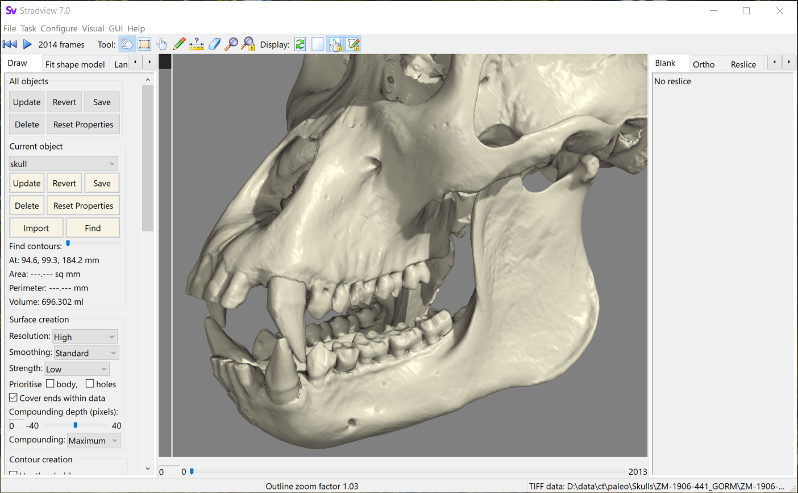Click the frame position slider below viewport
This screenshot has height=493, width=798.
click(407, 471)
